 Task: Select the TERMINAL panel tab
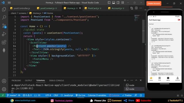click(41, 80)
